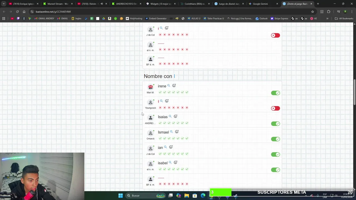
Task: Click the answer text 'isabel'
Action: 163,163
